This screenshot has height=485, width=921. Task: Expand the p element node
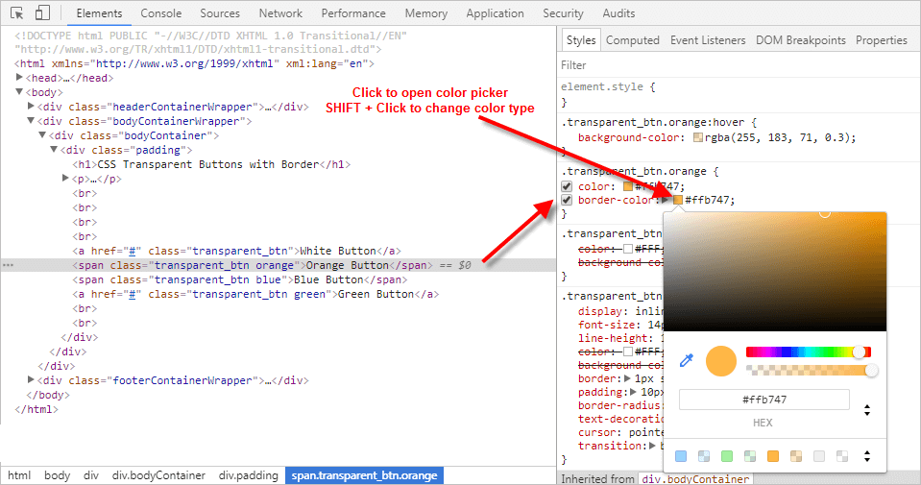tap(65, 178)
